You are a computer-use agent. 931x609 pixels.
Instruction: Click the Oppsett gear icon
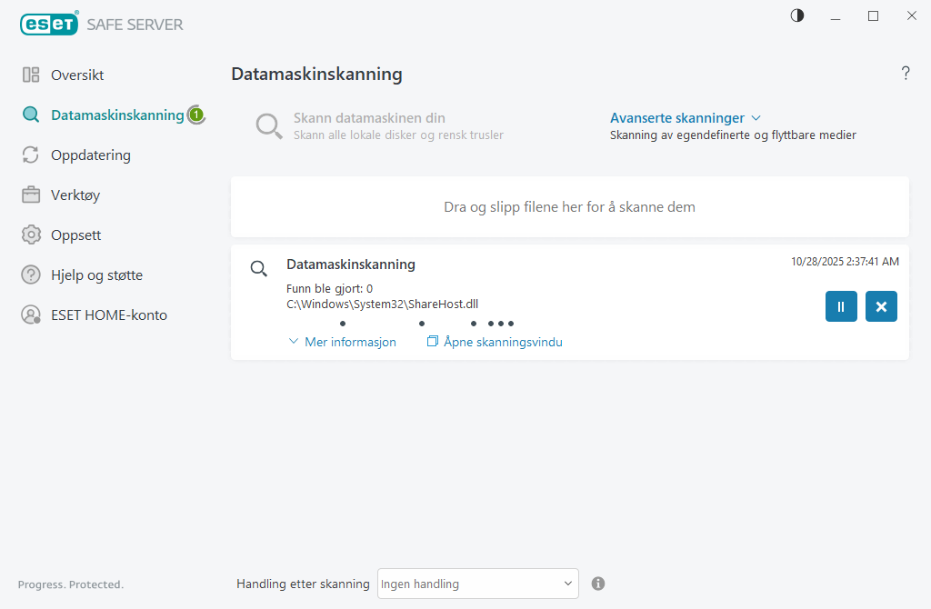click(x=33, y=235)
